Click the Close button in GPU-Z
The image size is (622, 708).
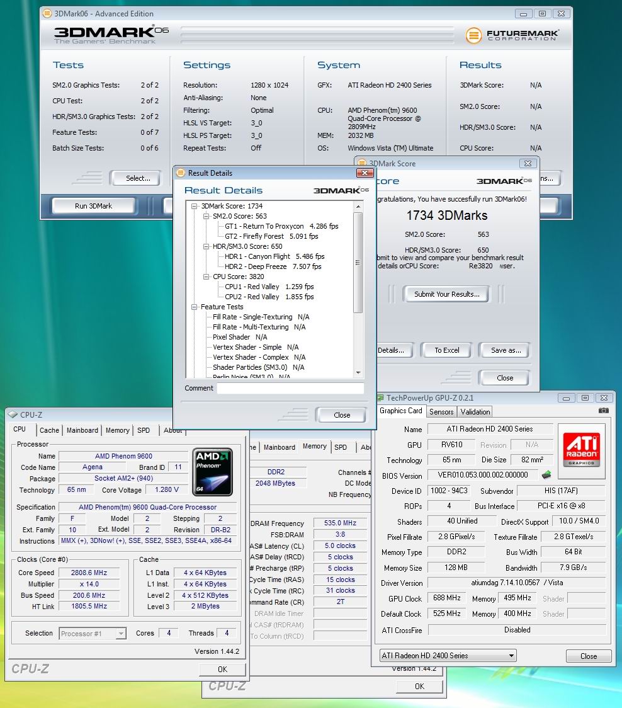pos(589,656)
